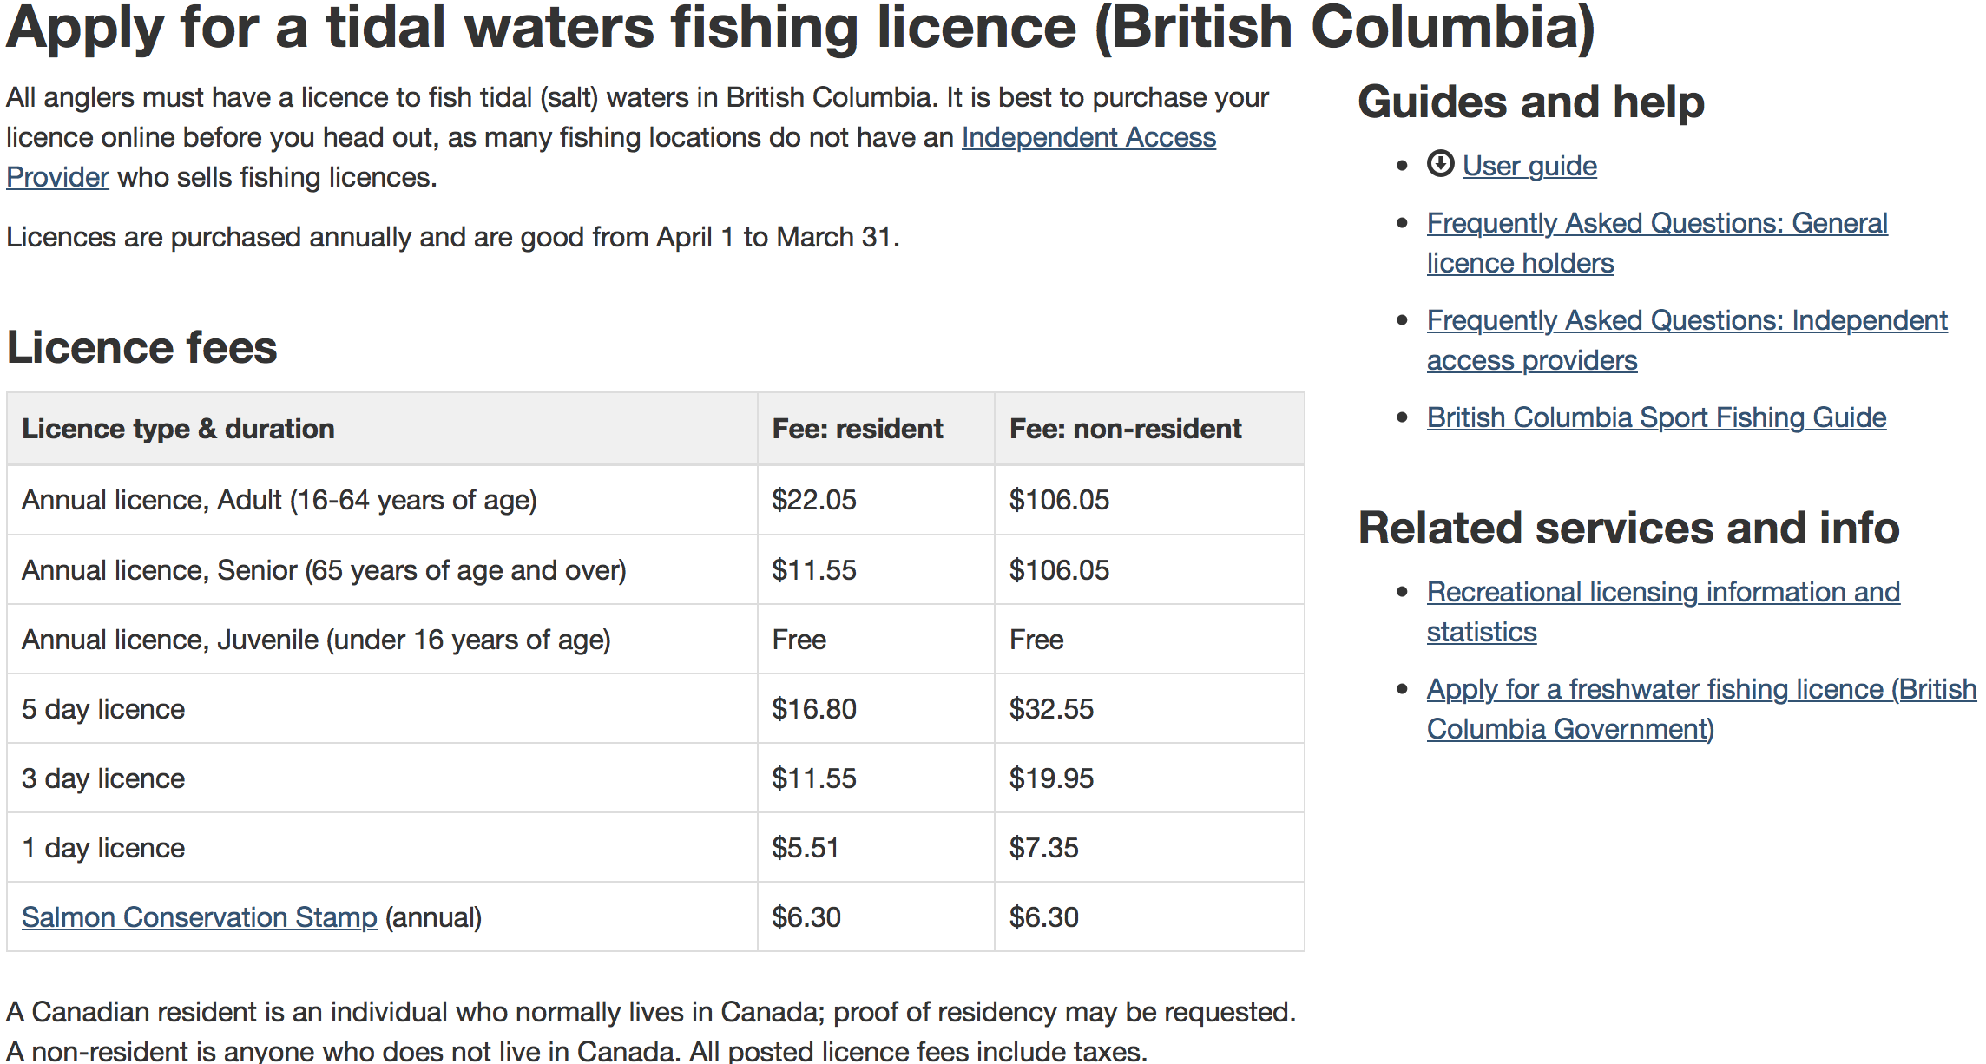Open British Columbia Sport Fishing Guide link
This screenshot has width=1986, height=1064.
[x=1656, y=417]
